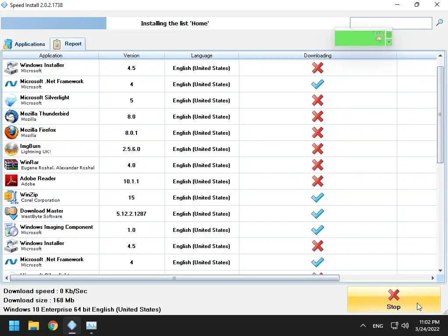Switch to the Applications tab
This screenshot has height=336, width=448.
pyautogui.click(x=24, y=44)
